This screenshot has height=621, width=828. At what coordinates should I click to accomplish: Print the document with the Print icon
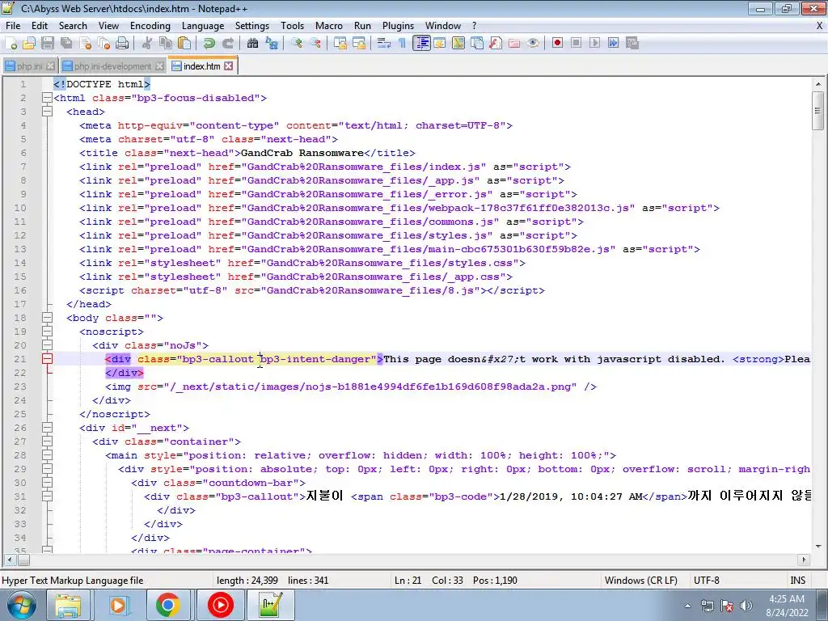[x=122, y=44]
